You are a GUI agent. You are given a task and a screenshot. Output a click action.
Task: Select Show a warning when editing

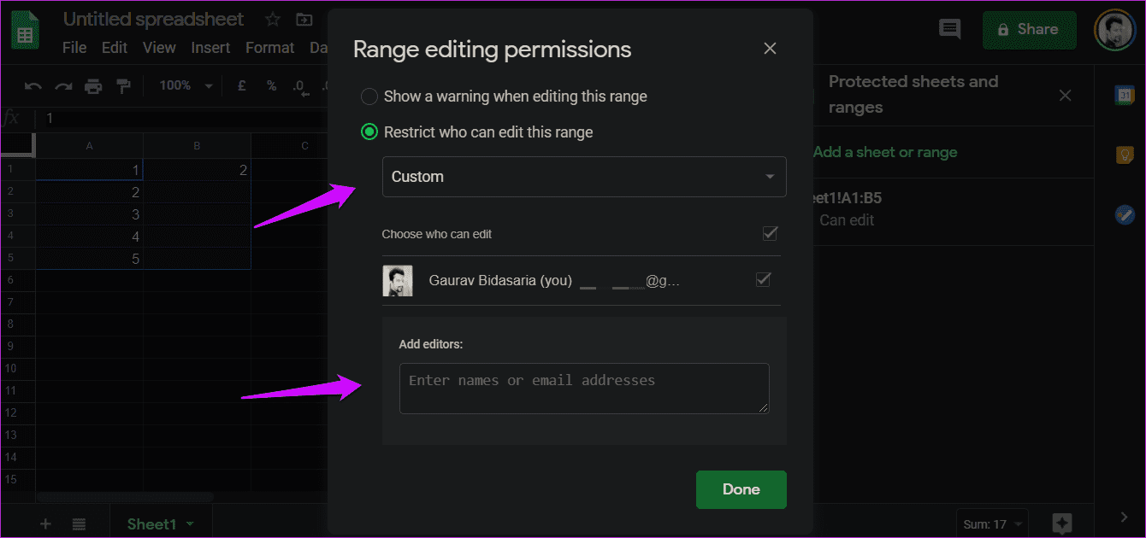[x=369, y=96]
